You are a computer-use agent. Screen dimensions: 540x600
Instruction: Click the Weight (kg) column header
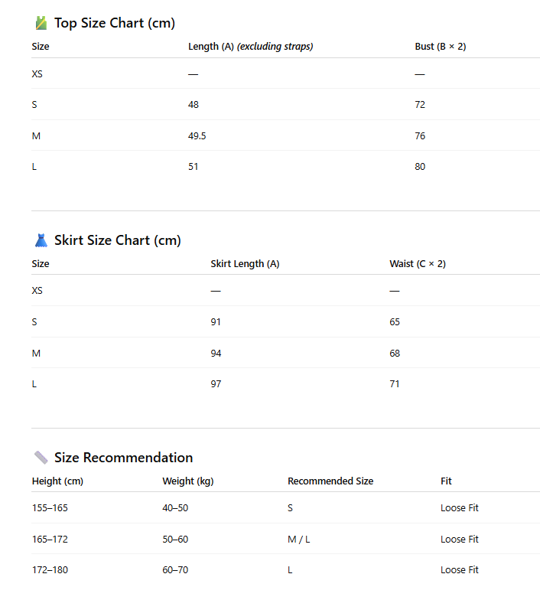pos(188,481)
